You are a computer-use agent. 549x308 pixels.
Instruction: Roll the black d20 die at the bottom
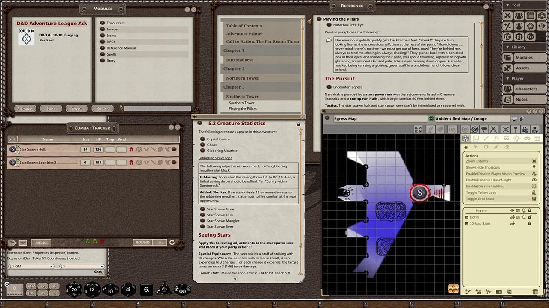(74, 289)
